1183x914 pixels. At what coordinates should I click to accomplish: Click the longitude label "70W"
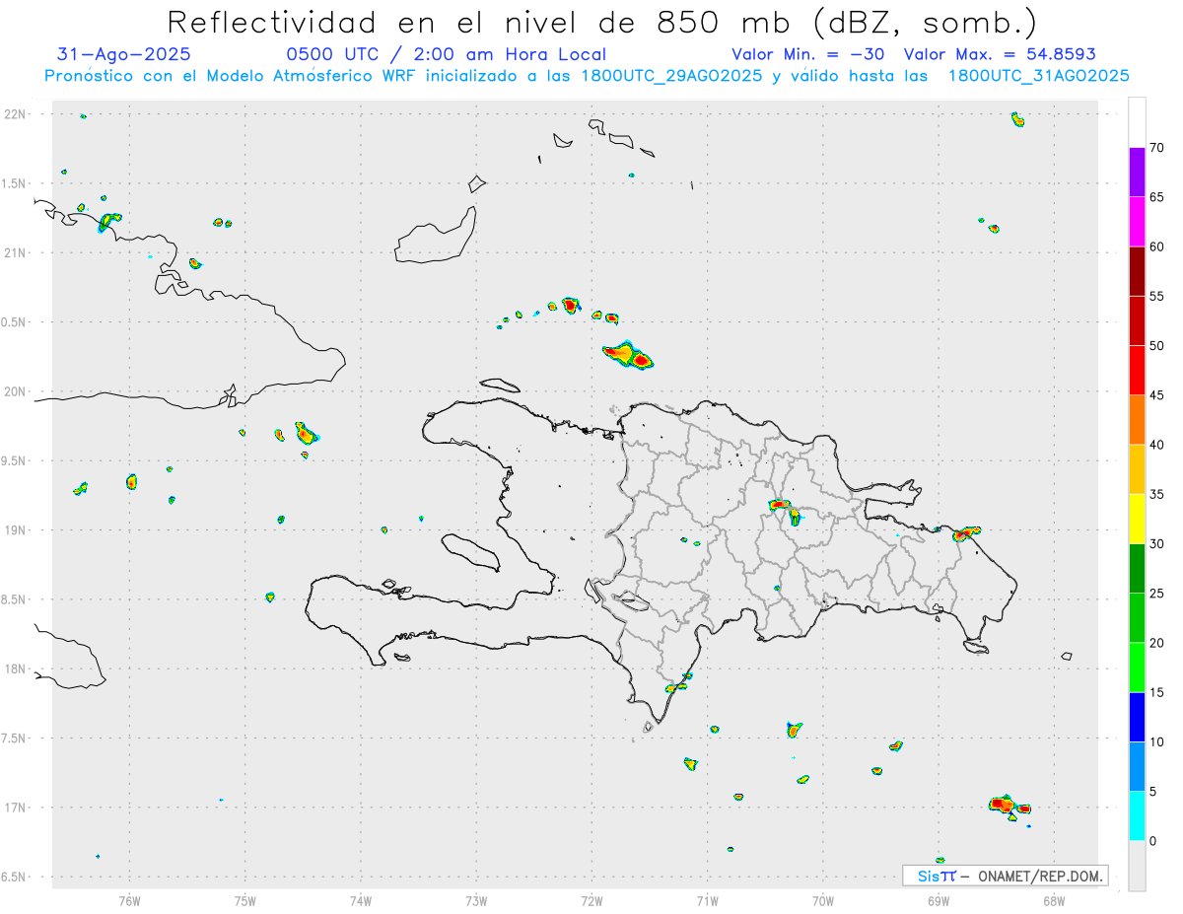pos(823,900)
